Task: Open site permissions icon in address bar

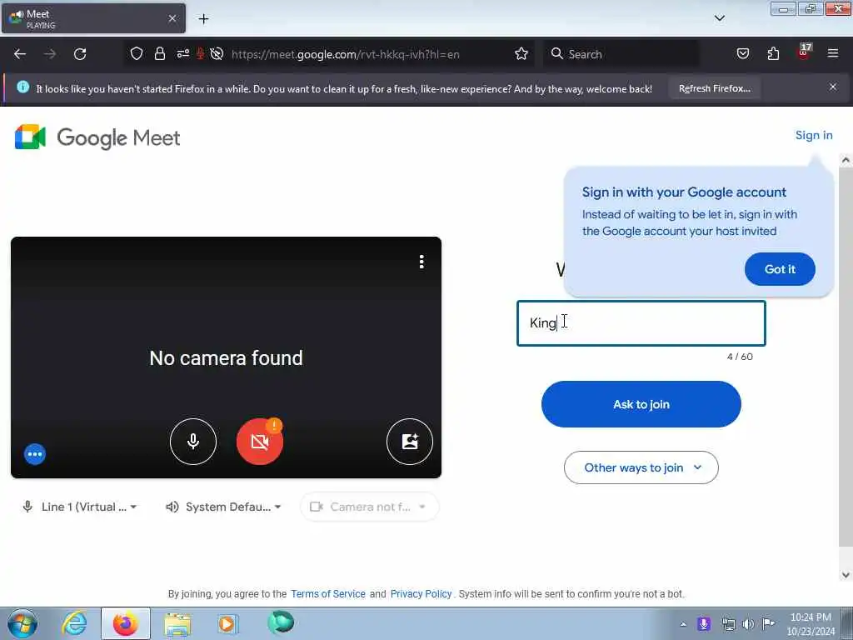Action: pyautogui.click(x=182, y=54)
